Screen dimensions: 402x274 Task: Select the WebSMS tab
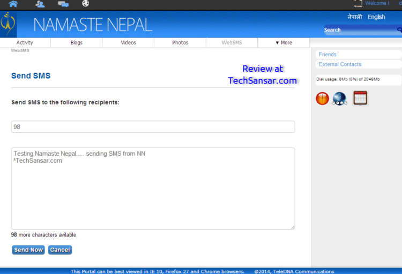point(232,42)
